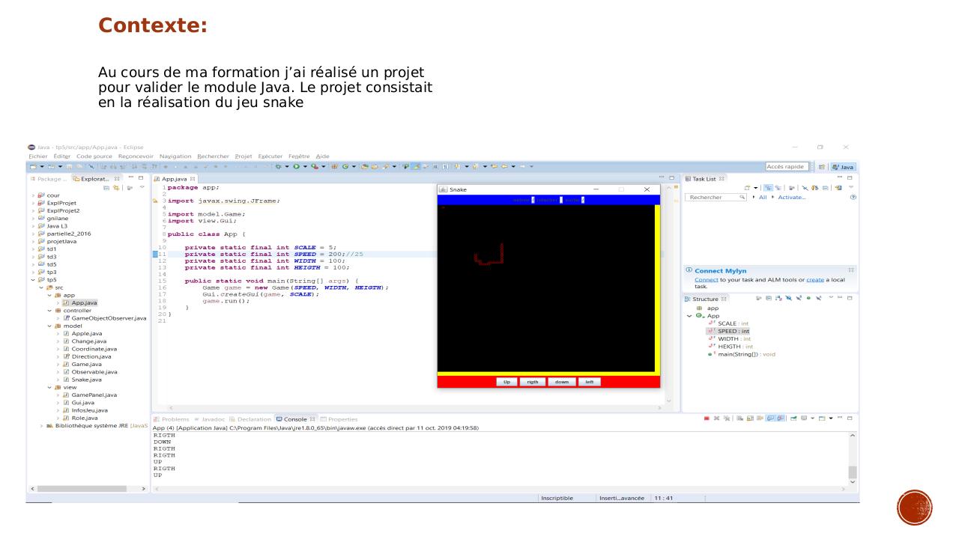The width and height of the screenshot is (959, 539).
Task: Click the Rechercher field in Task List
Action: pyautogui.click(x=716, y=198)
